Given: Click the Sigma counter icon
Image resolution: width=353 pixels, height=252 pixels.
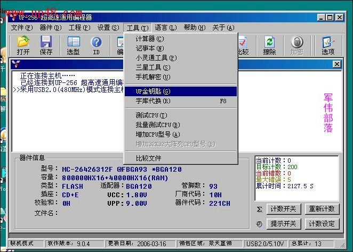Looking at the screenshot, I should (x=259, y=209).
